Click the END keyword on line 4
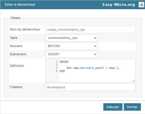The image size is (145, 114). 62,71
